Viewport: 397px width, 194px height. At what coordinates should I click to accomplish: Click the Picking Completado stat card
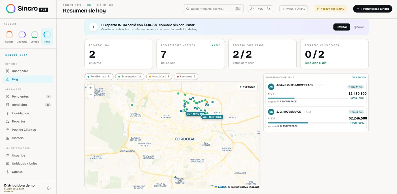click(x=263, y=54)
